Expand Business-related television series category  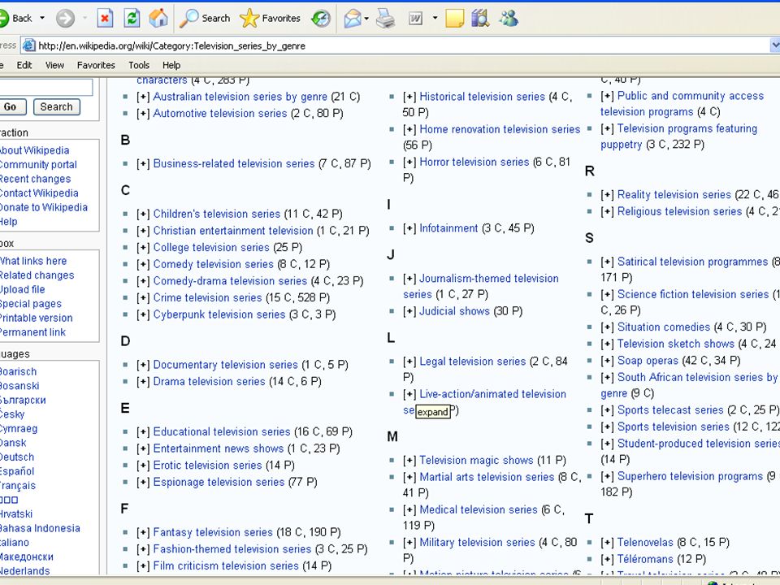[x=143, y=163]
